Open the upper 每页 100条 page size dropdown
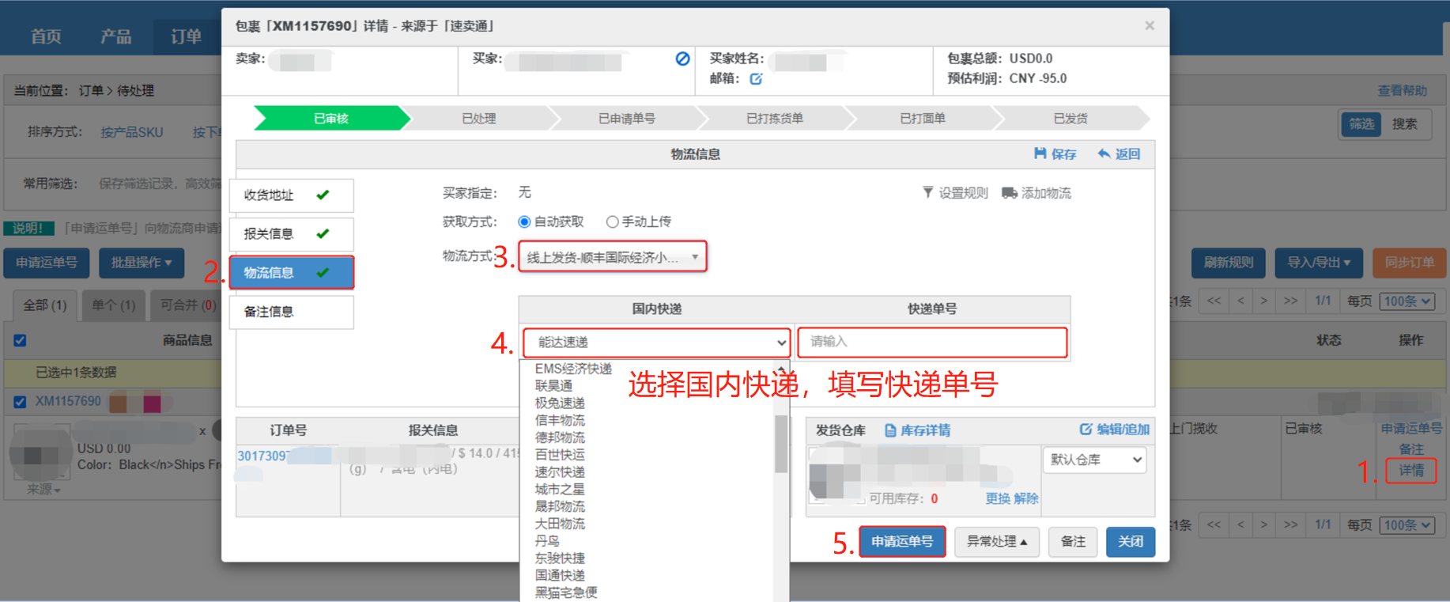The width and height of the screenshot is (1450, 602). (x=1407, y=301)
